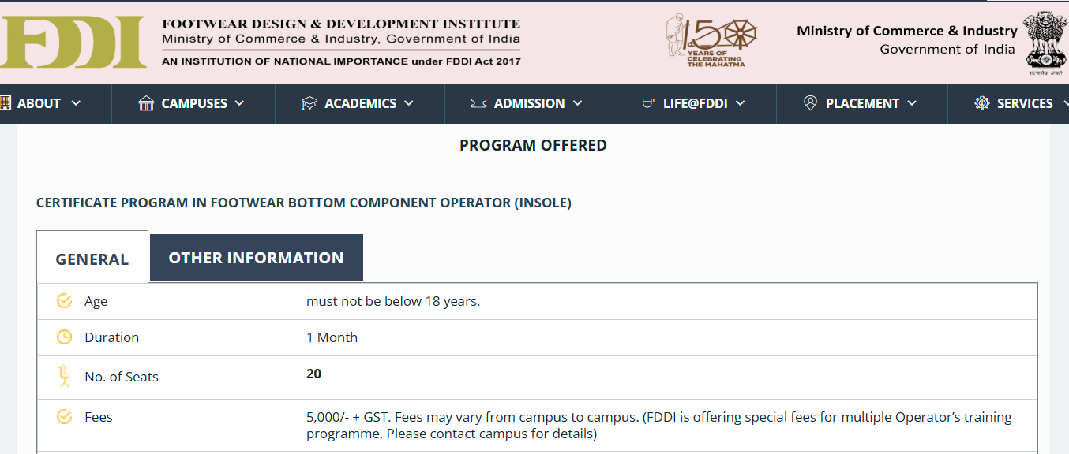Click the cup icon beside LIFE@FDDI
The height and width of the screenshot is (454, 1069).
tap(647, 103)
